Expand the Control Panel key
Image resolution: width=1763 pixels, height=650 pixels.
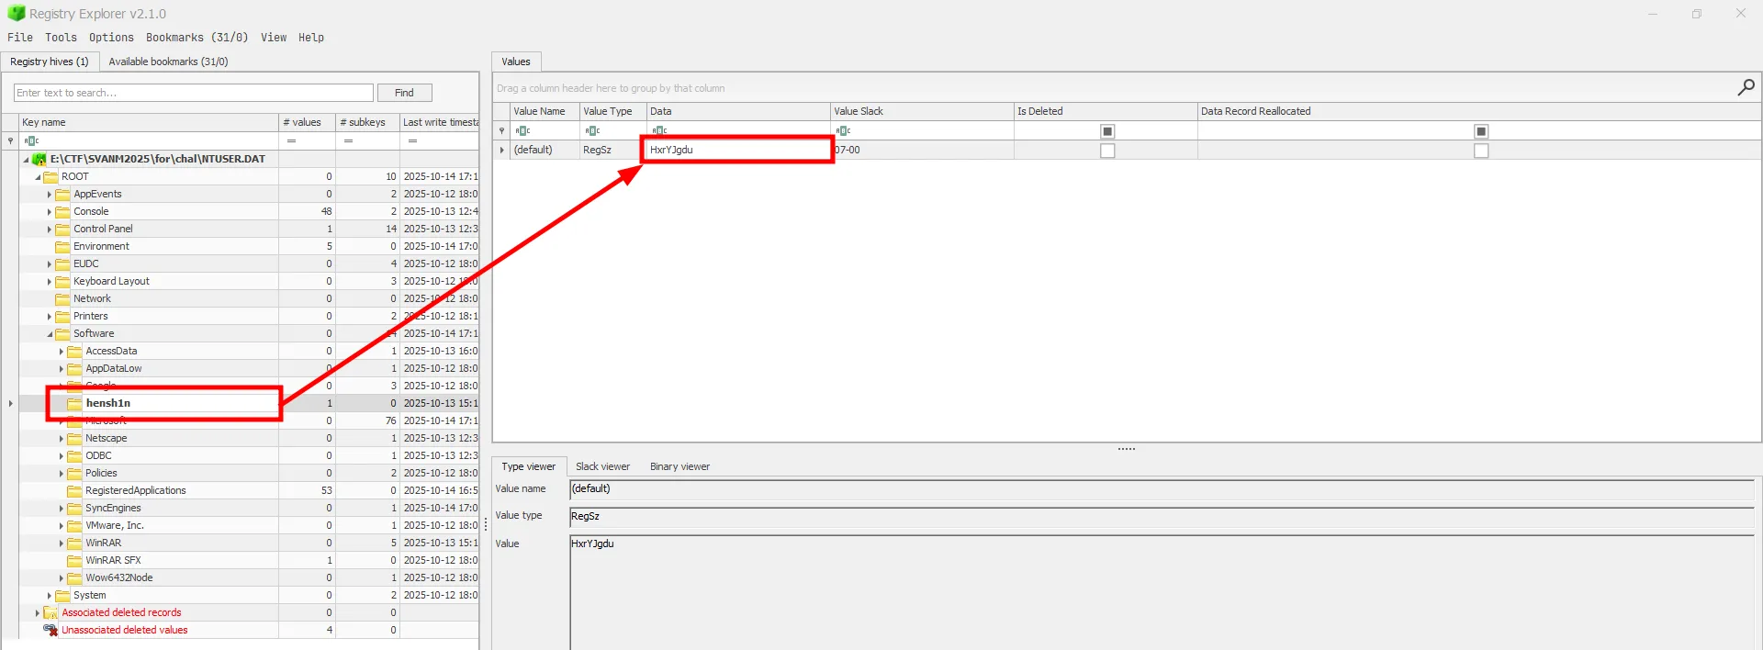tap(50, 229)
